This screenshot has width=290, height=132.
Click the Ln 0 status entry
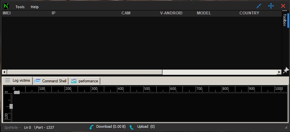click(28, 127)
